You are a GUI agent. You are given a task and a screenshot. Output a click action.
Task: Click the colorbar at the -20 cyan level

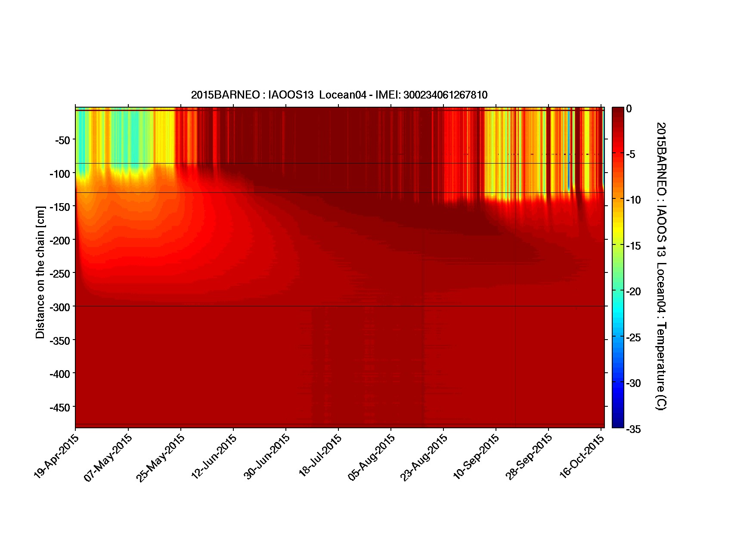point(617,291)
